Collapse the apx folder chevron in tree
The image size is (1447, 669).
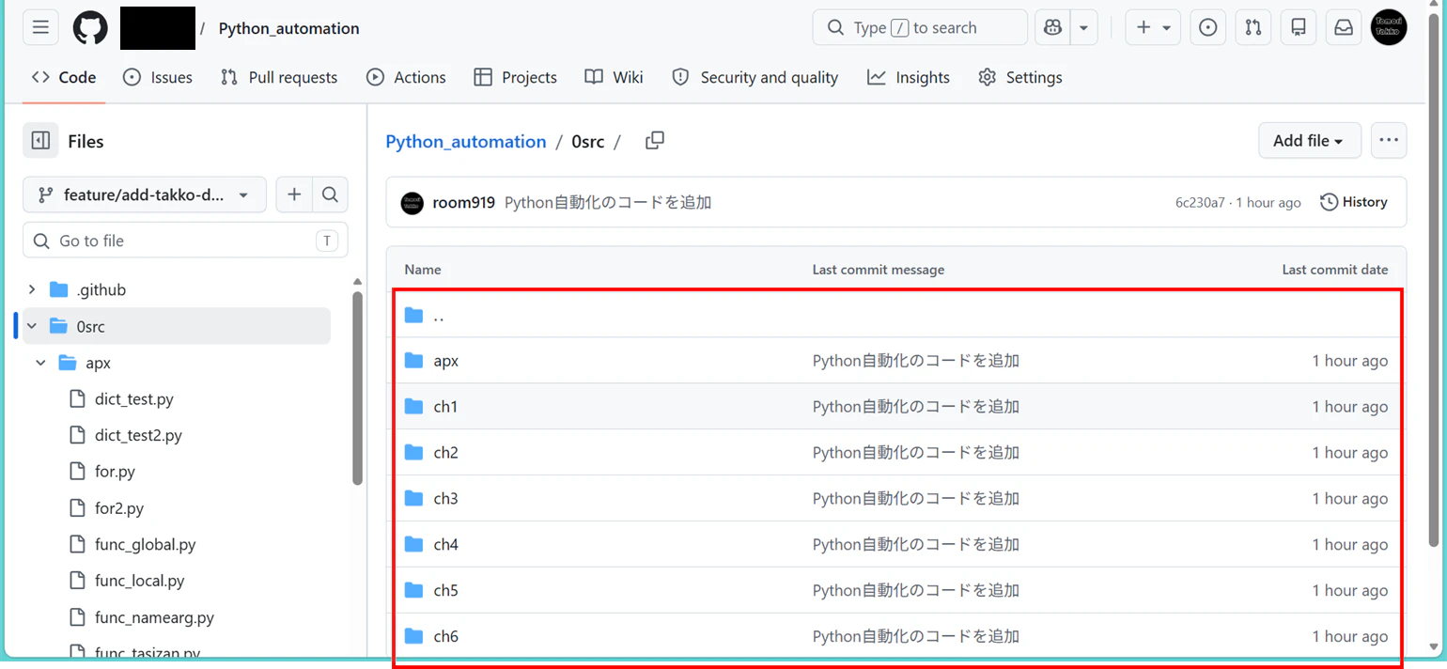pyautogui.click(x=40, y=363)
